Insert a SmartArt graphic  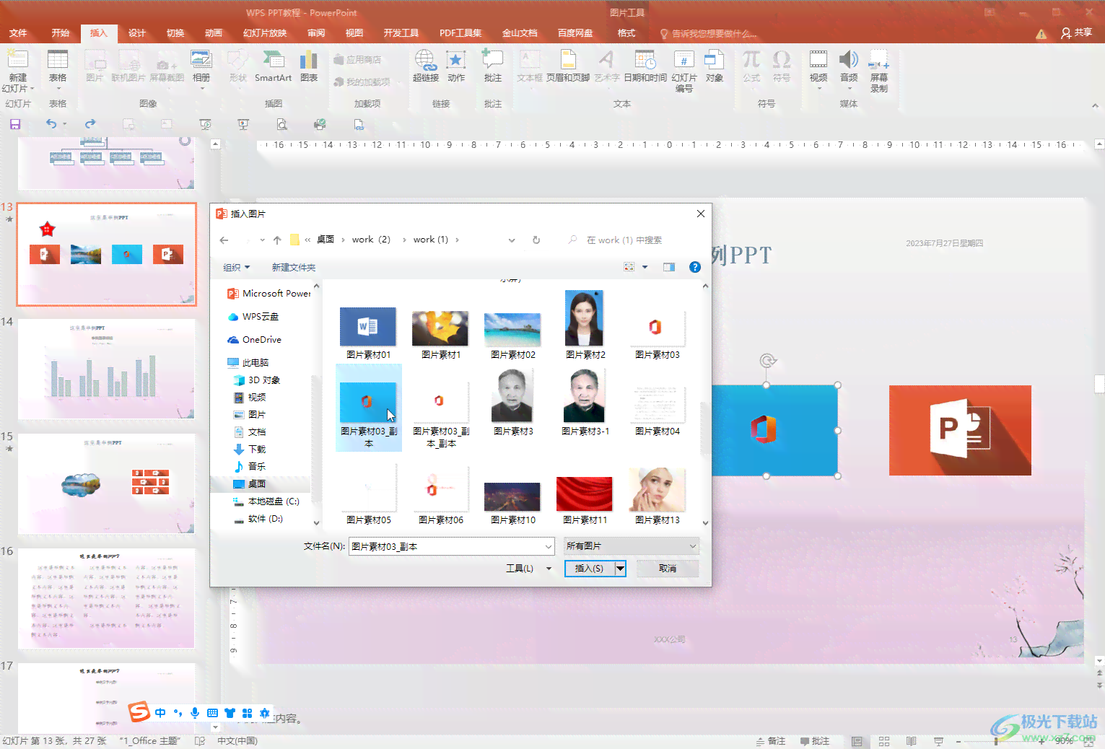pyautogui.click(x=273, y=66)
